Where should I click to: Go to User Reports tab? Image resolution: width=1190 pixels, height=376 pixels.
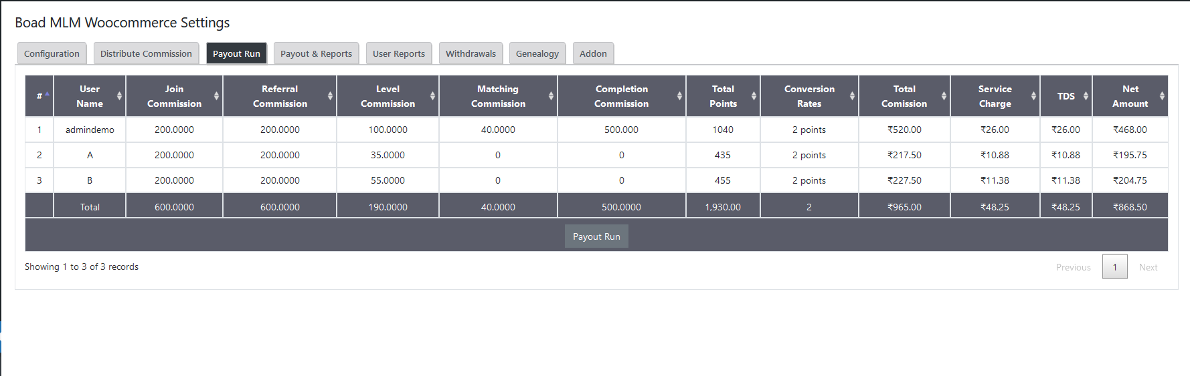(x=399, y=53)
